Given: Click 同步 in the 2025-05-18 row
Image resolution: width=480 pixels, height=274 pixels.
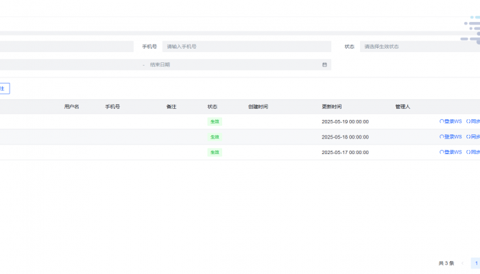Looking at the screenshot, I should coord(473,136).
